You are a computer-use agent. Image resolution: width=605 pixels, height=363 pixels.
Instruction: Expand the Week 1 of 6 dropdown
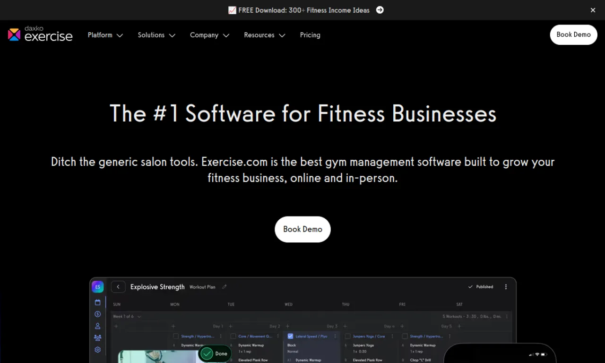pos(127,316)
